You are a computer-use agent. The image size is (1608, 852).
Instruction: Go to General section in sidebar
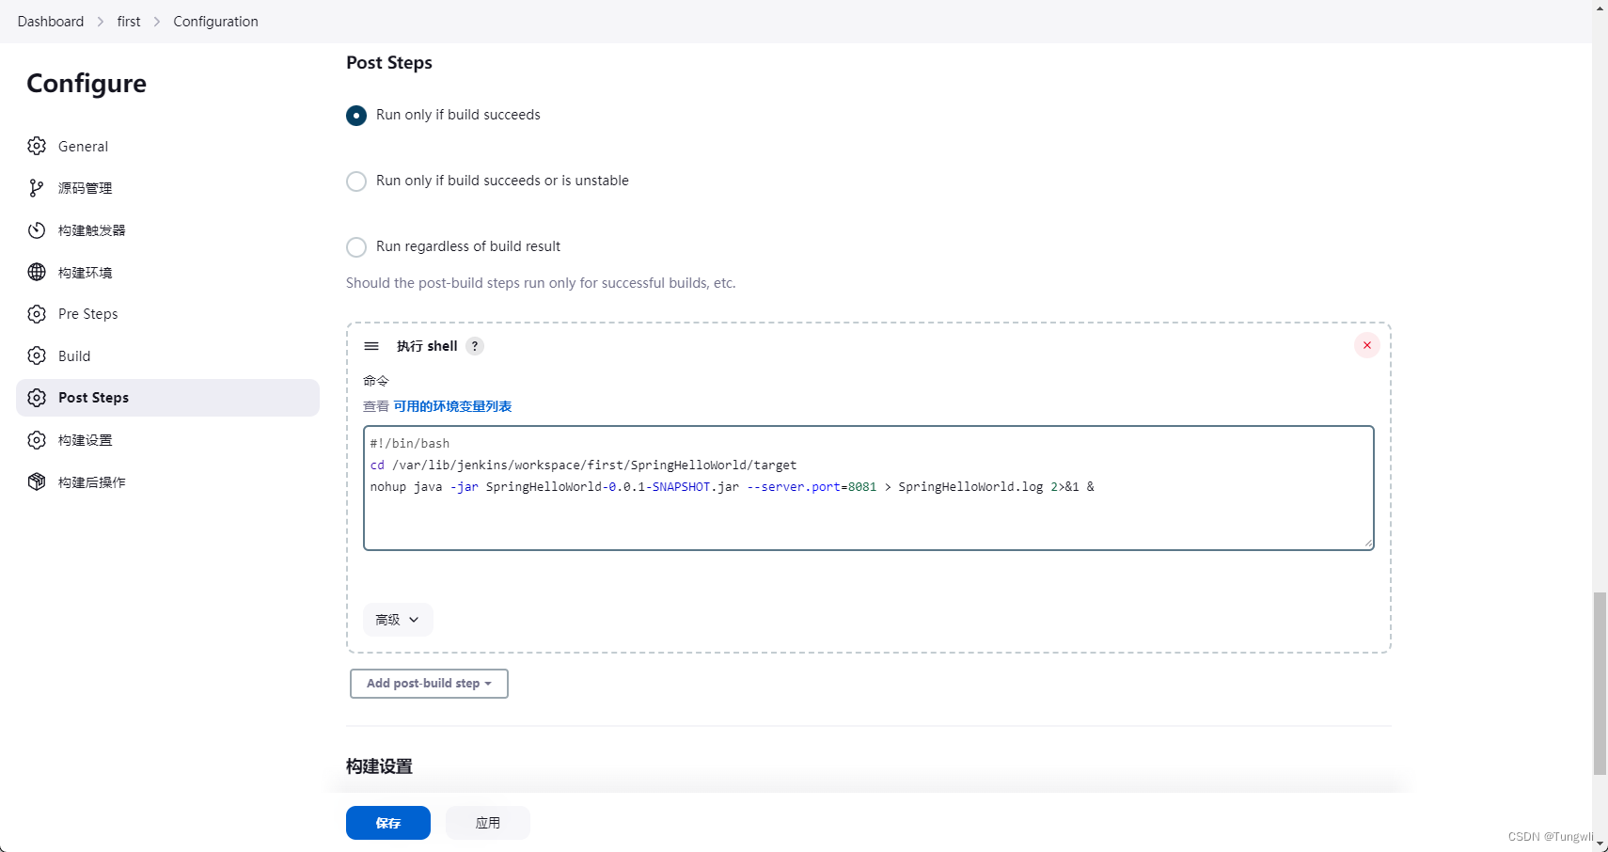coord(167,146)
